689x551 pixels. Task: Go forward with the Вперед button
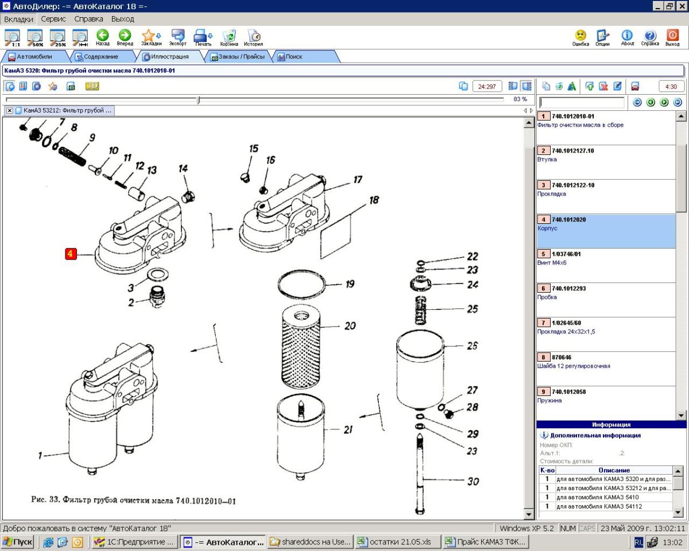(x=125, y=37)
